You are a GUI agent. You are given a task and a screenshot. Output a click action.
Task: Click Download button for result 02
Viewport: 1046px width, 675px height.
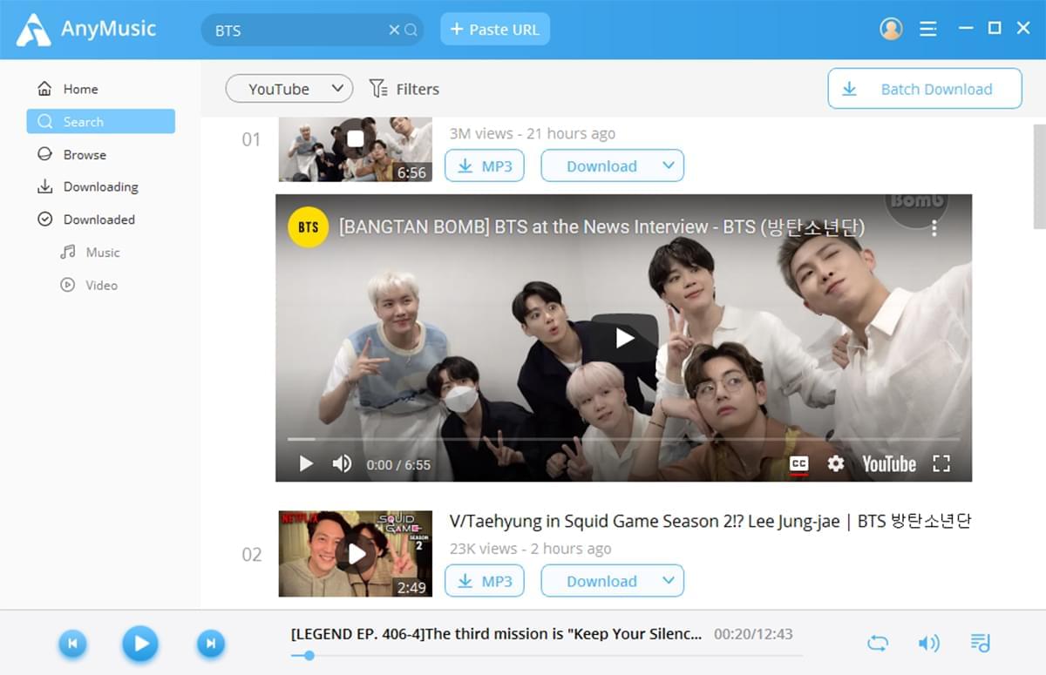click(601, 581)
